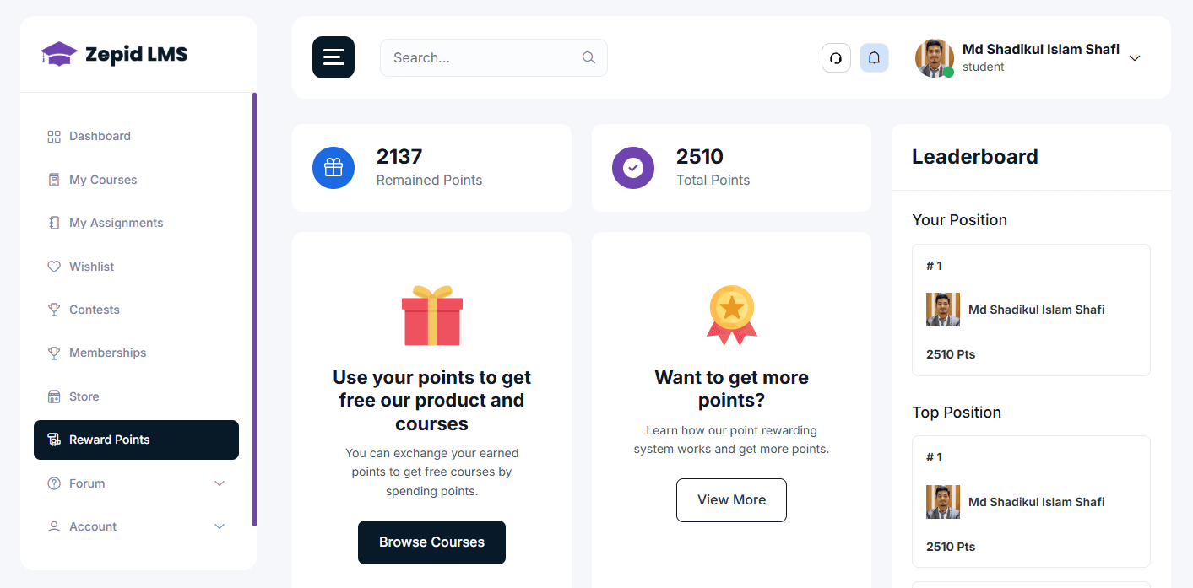Select Contests in the sidebar
The image size is (1193, 588).
[95, 310]
